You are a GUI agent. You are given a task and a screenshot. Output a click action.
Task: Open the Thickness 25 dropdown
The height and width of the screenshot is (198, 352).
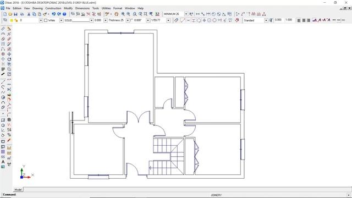[x=128, y=20]
